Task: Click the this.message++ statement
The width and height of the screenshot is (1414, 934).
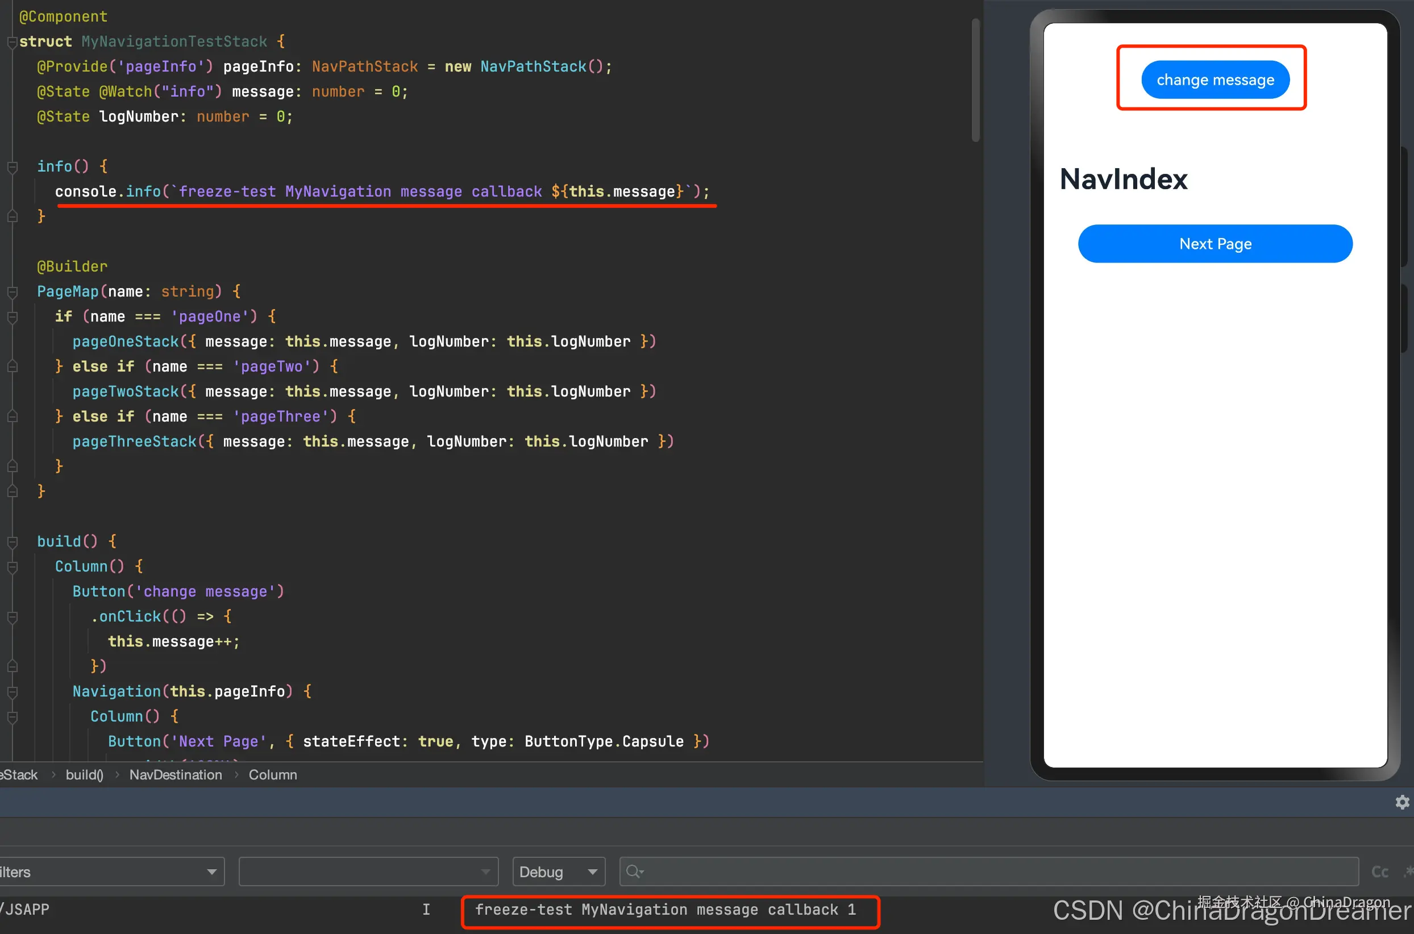Action: coord(174,642)
